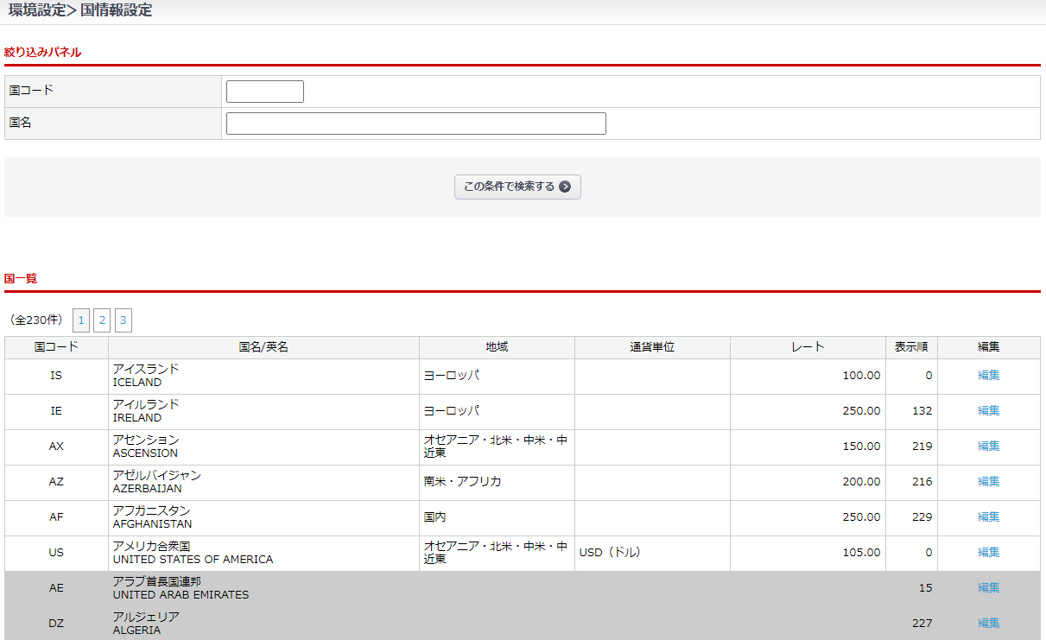Edit the United Arab Emirates entry

(988, 588)
